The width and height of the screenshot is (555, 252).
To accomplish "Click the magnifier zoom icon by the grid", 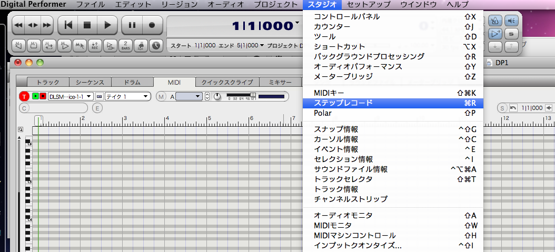I will 21,130.
